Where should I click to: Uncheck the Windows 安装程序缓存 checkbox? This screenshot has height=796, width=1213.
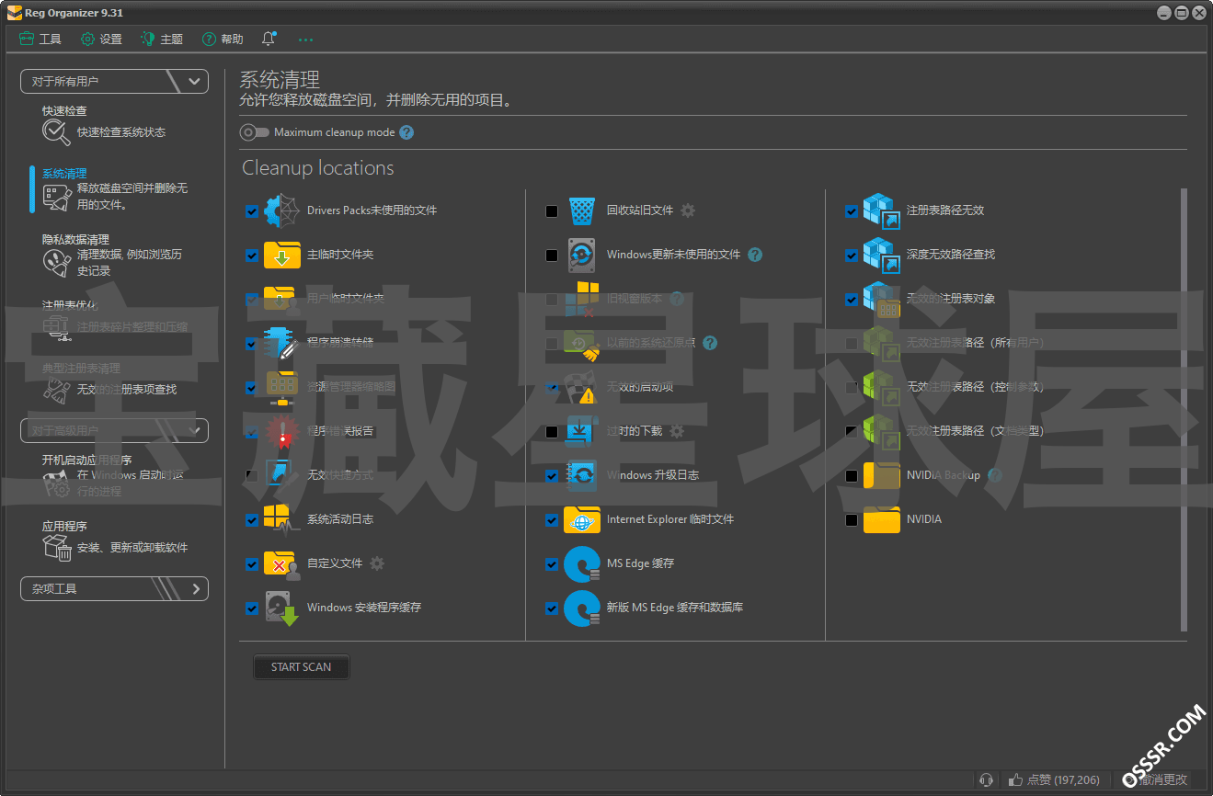coord(252,608)
